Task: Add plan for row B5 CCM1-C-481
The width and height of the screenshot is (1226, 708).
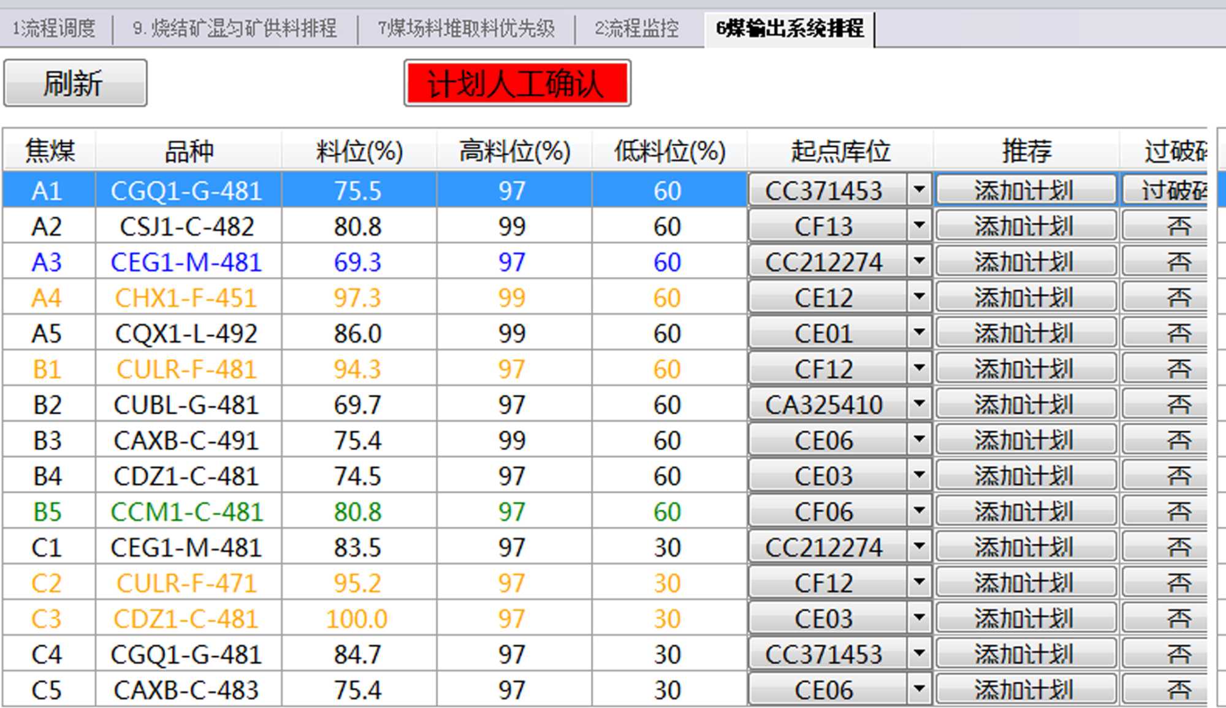Action: [x=1025, y=511]
